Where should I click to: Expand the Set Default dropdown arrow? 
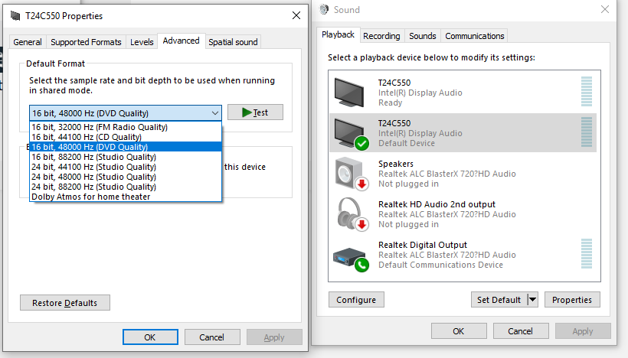click(x=532, y=299)
